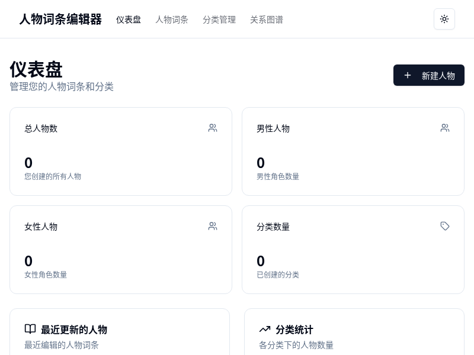
Task: Click the 人物词条编辑器 site title
Action: pos(60,19)
